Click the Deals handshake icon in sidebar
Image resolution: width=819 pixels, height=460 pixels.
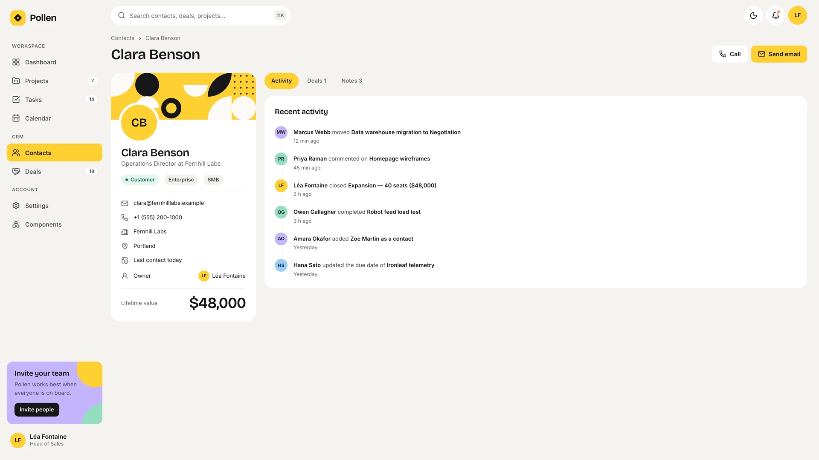(16, 171)
